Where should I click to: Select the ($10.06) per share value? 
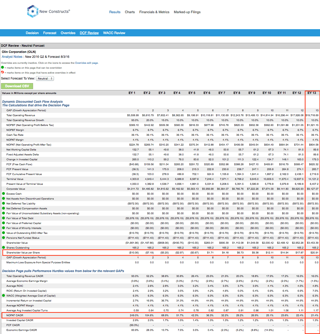click(x=134, y=253)
